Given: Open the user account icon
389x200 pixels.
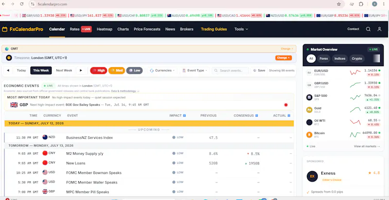Looking at the screenshot, I should pos(379,29).
